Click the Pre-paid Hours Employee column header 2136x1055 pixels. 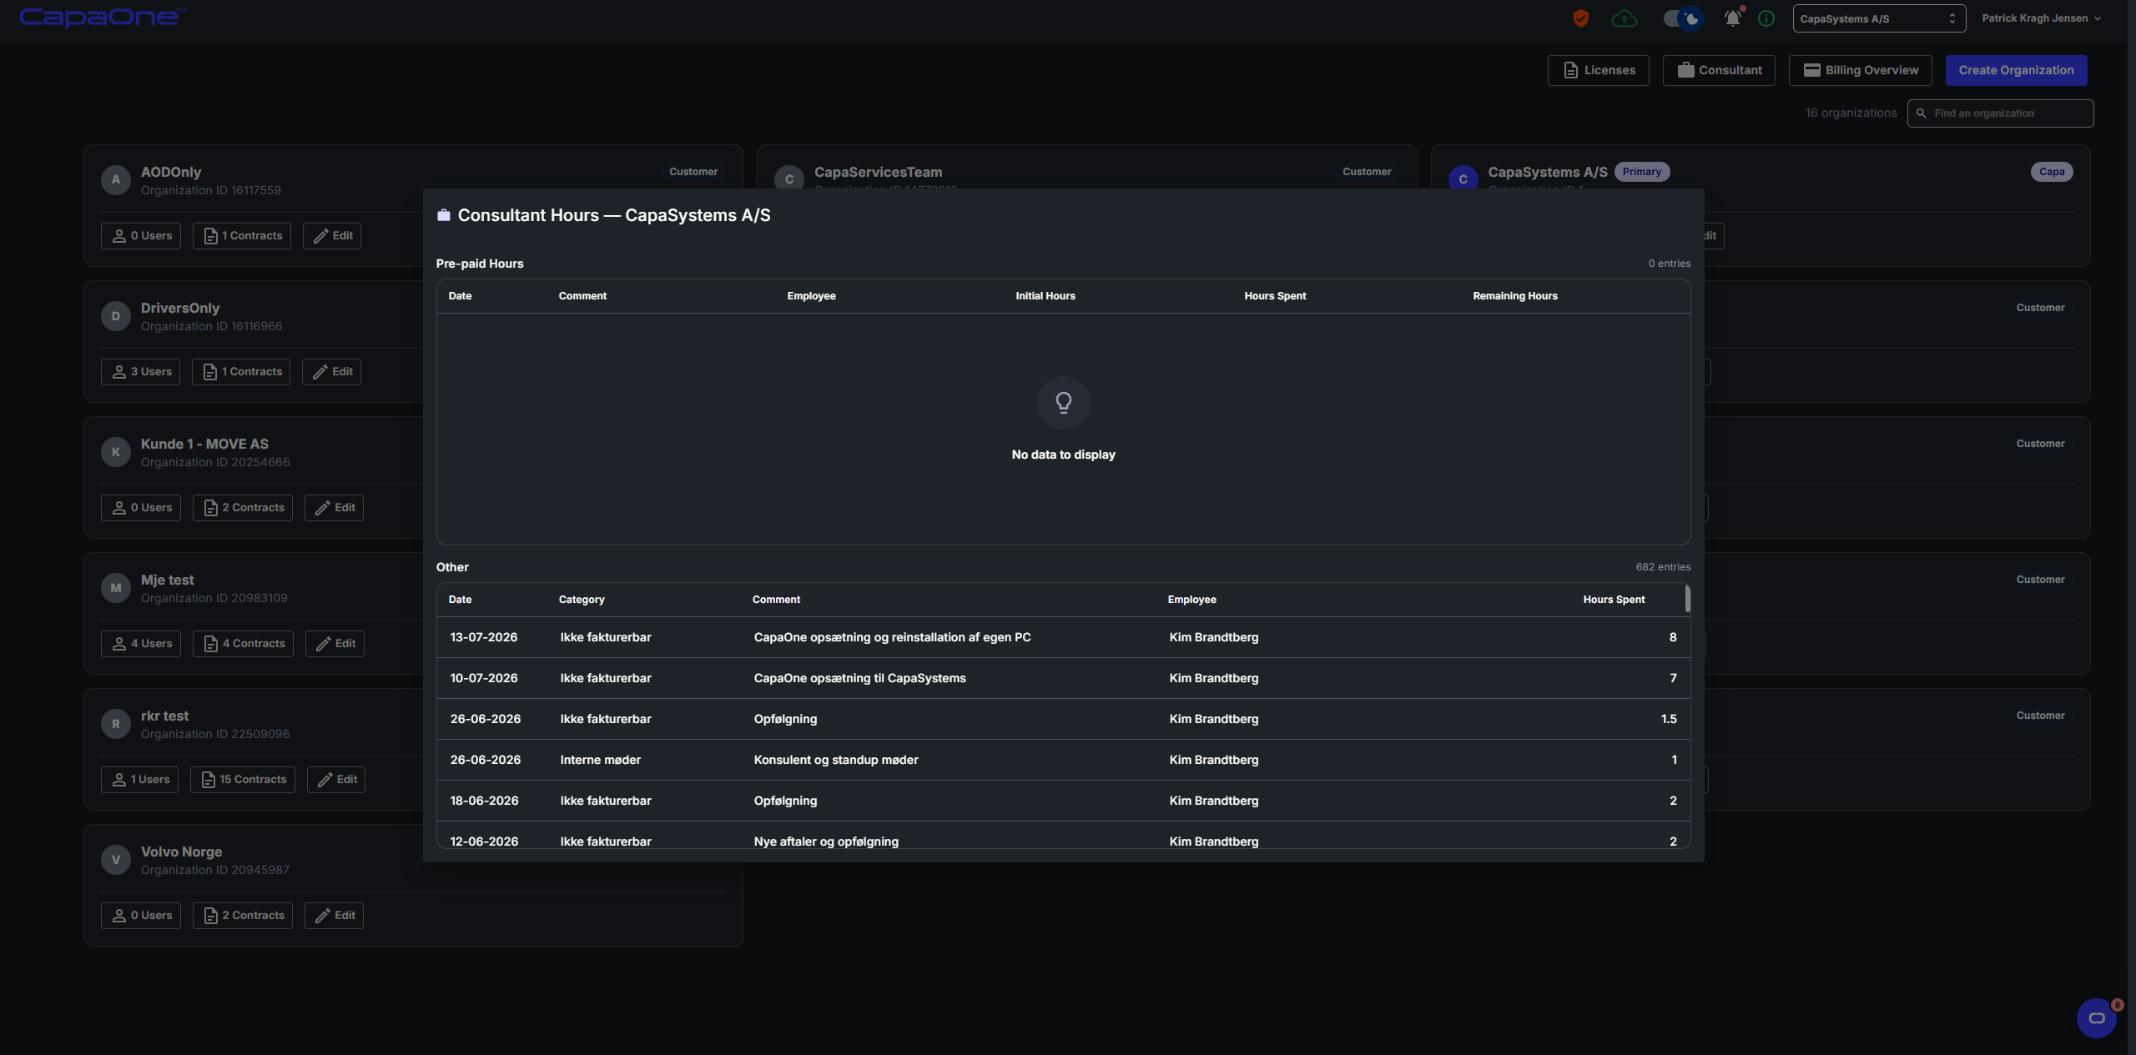click(811, 296)
